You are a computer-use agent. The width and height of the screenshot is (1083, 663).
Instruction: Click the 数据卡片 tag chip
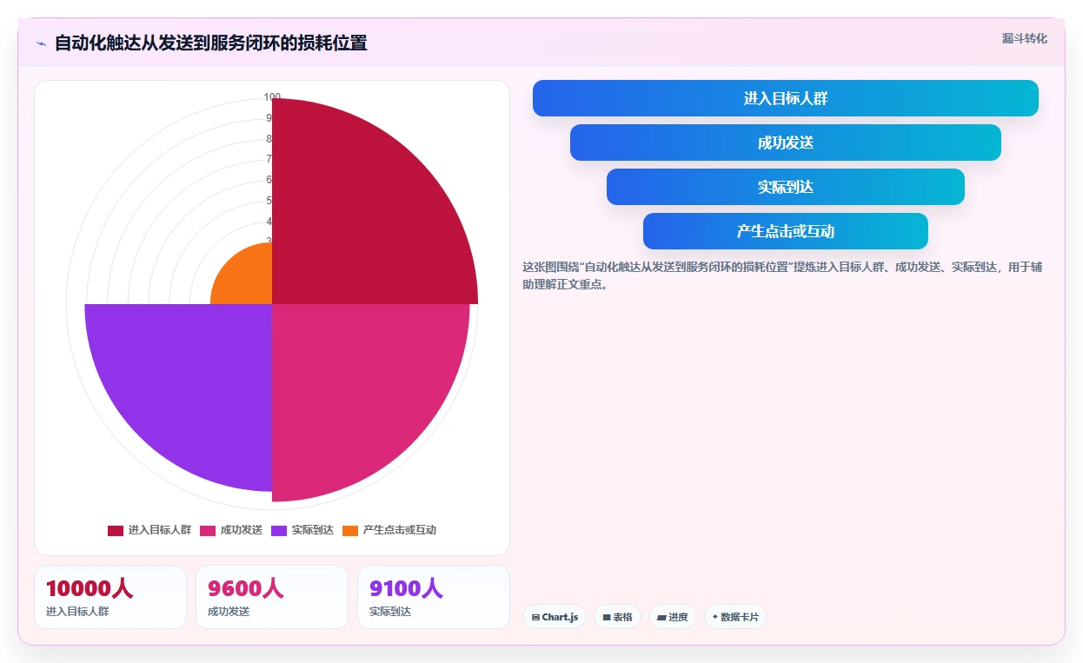pos(735,617)
